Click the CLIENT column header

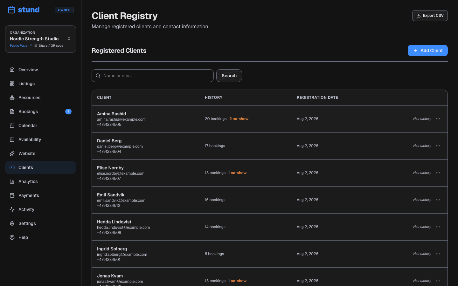tap(104, 98)
